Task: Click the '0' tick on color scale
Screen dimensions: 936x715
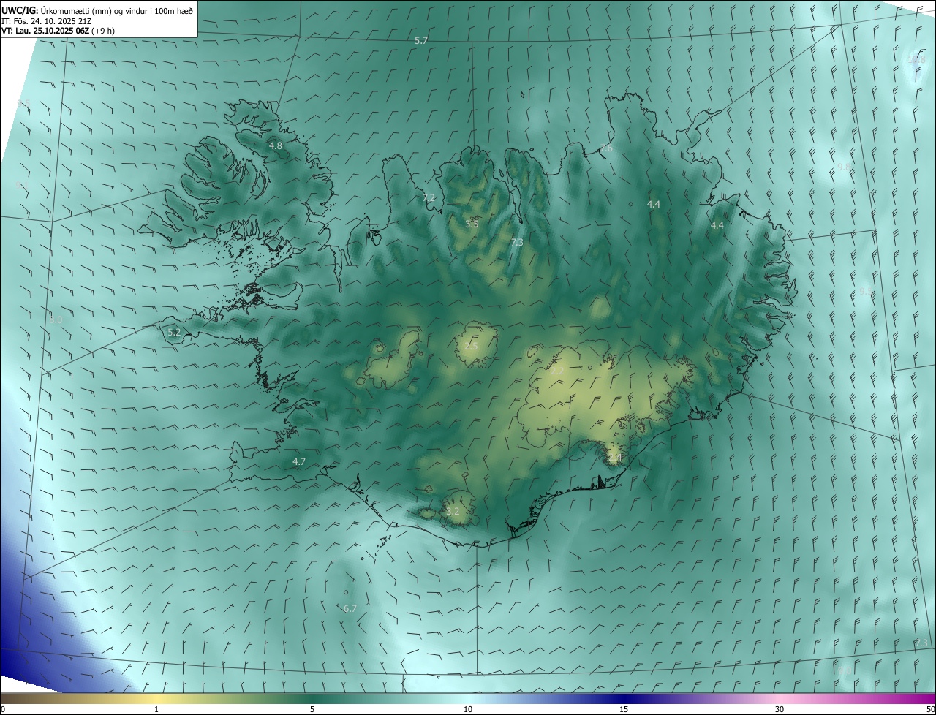Action: coord(2,709)
